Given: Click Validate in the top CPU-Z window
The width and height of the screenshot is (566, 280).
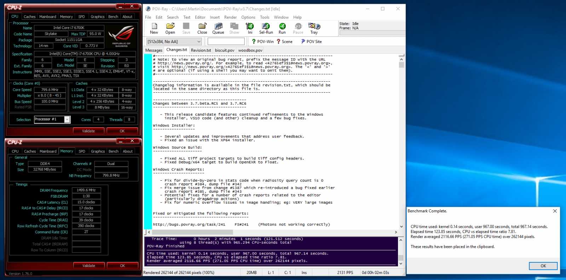Looking at the screenshot, I should point(88,131).
